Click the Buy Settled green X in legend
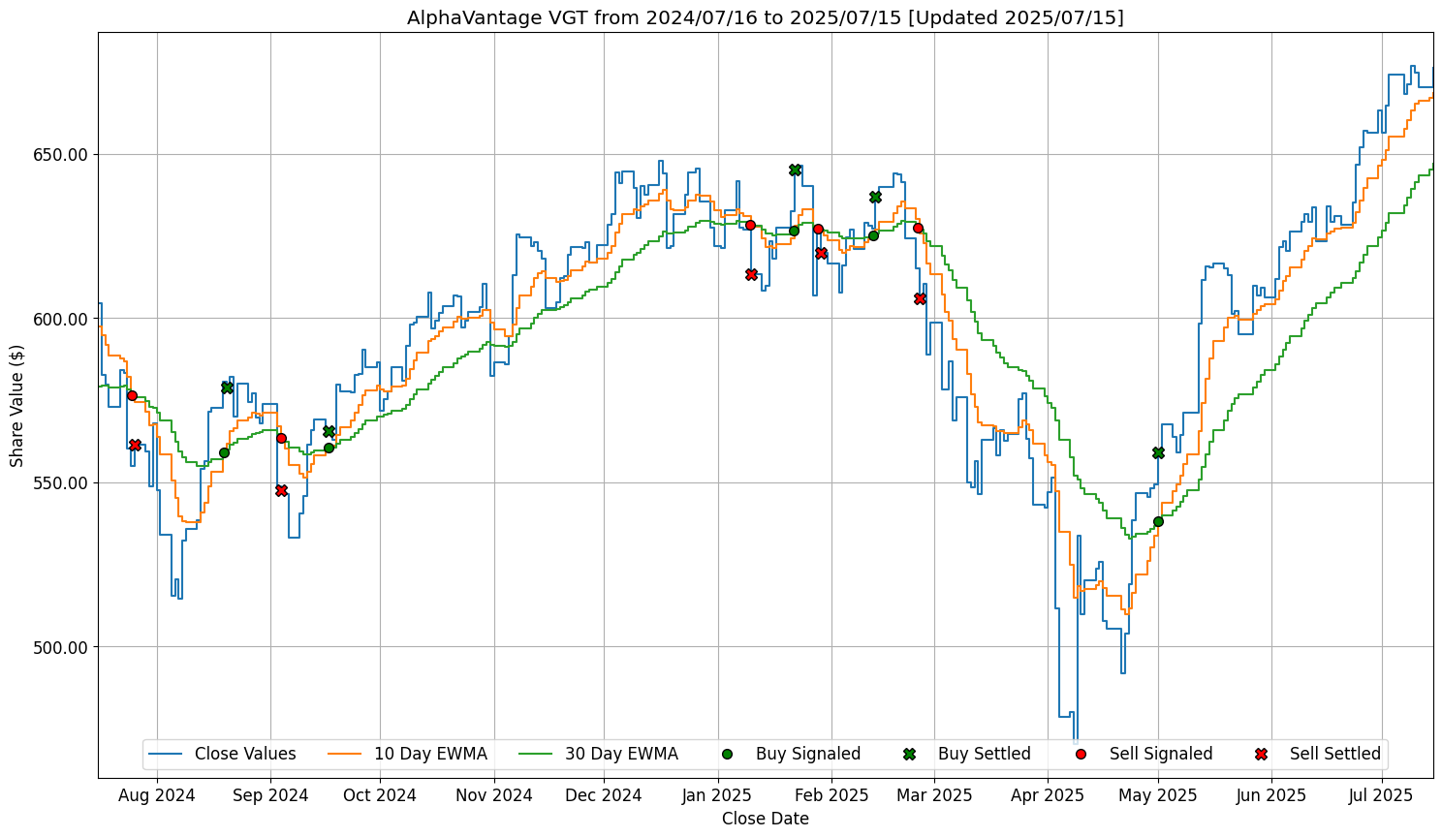This screenshot has width=1442, height=837. pos(909,754)
